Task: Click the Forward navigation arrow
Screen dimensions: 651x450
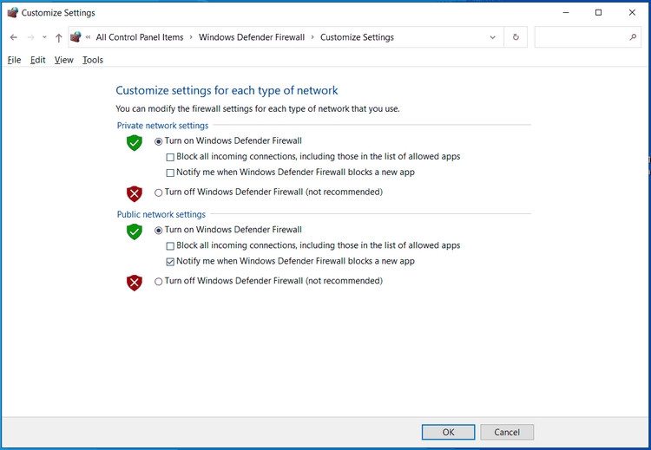Action: coord(30,37)
